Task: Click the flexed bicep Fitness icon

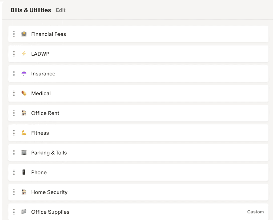Action: pos(24,133)
